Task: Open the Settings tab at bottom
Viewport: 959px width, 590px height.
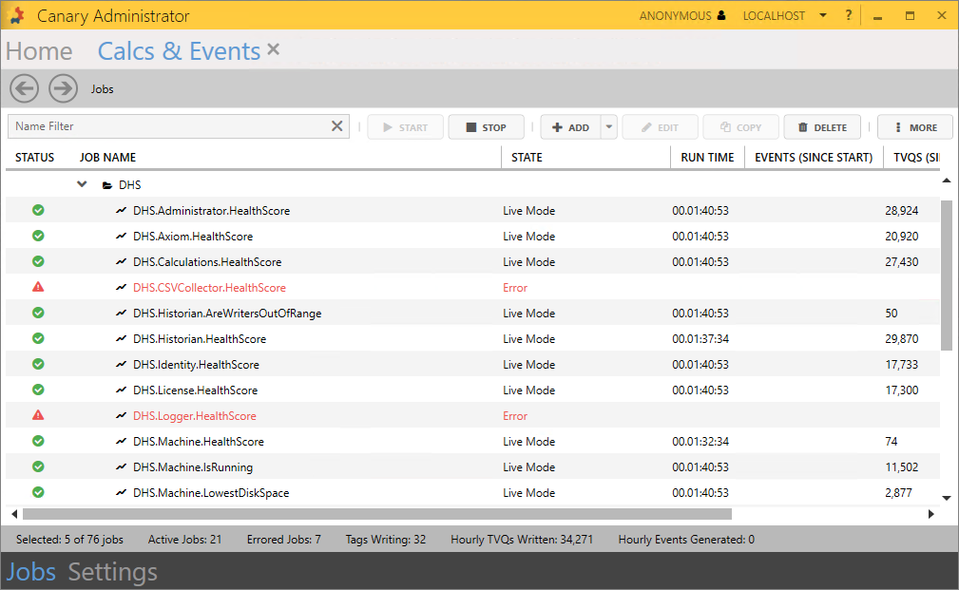Action: [112, 572]
